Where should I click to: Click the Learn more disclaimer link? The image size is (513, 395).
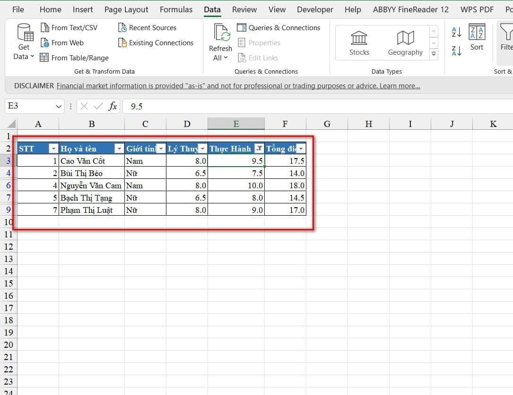pyautogui.click(x=400, y=86)
